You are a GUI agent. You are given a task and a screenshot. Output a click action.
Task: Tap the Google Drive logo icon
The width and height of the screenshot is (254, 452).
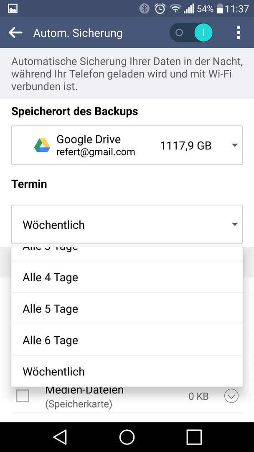[x=42, y=145]
